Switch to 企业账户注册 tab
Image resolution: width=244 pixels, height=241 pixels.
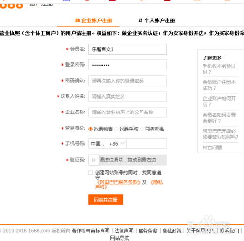click(94, 20)
